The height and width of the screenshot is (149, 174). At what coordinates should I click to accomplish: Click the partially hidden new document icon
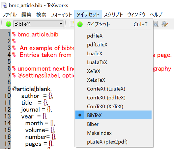72,24
